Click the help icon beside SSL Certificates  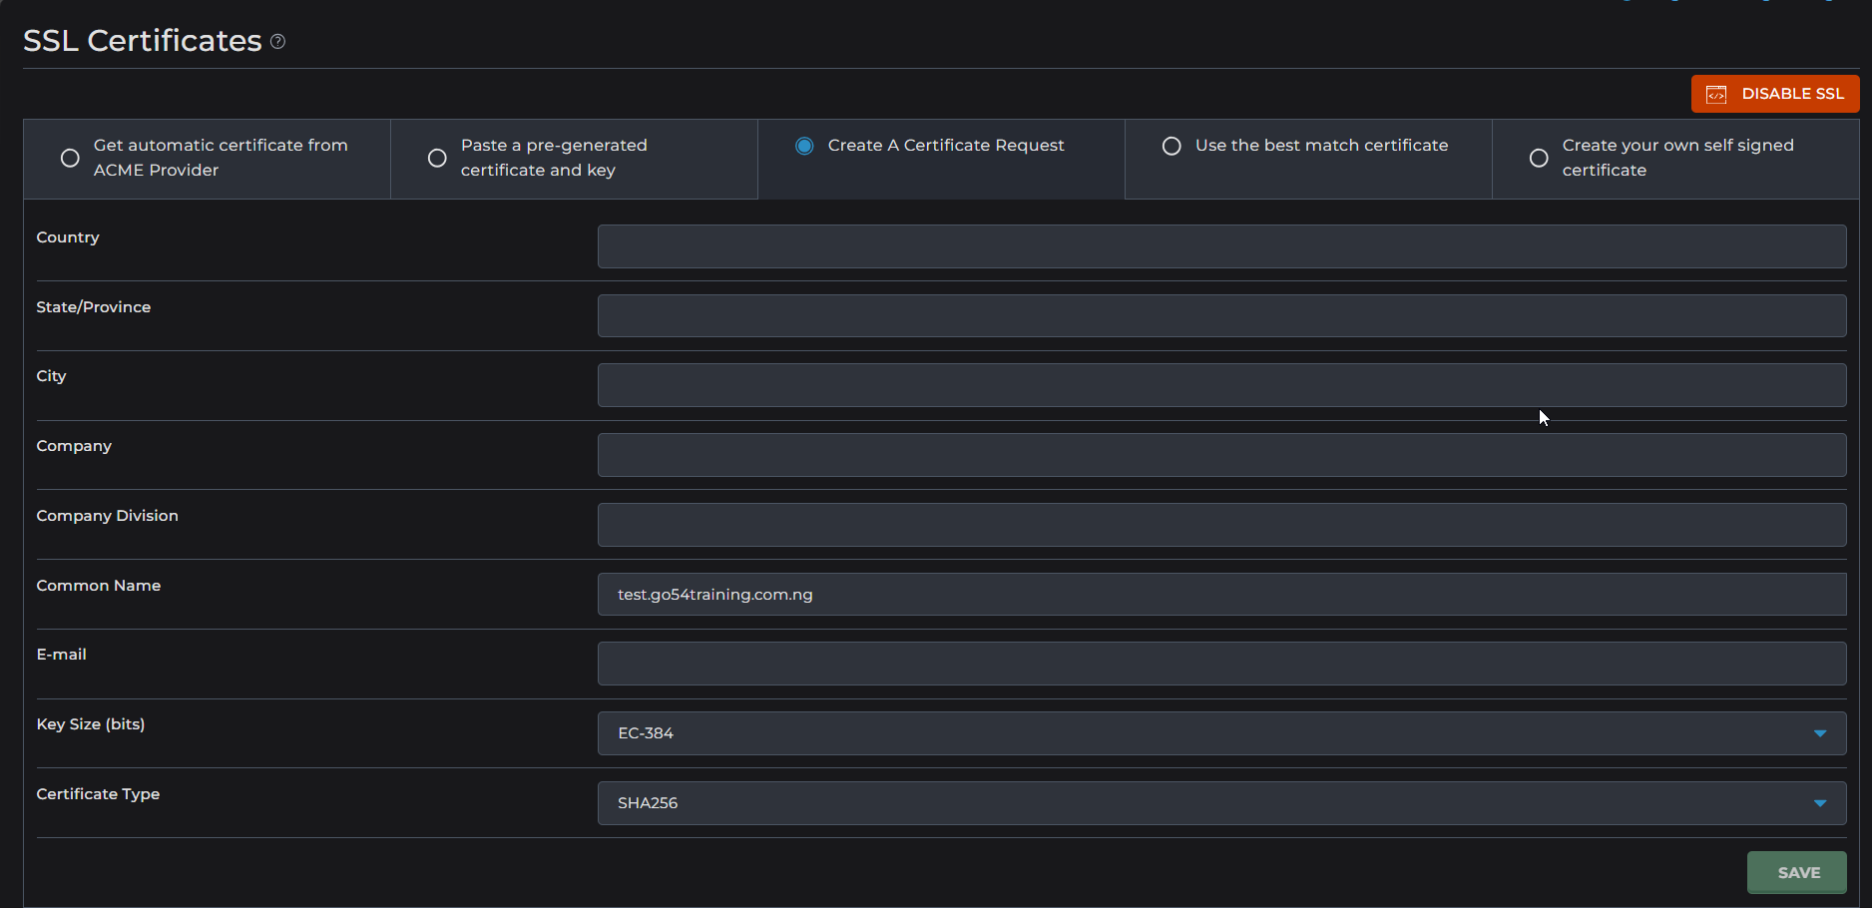point(278,41)
